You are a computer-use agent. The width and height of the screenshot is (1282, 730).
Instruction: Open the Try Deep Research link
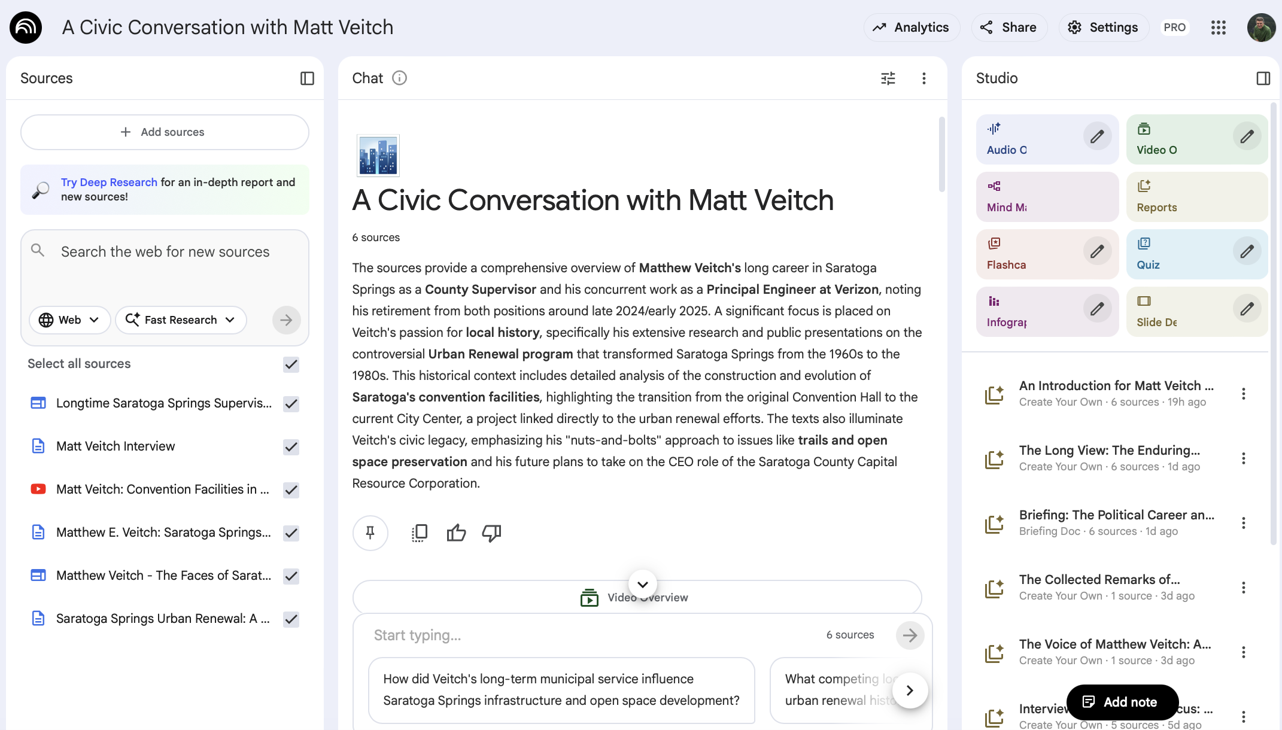[x=109, y=182]
